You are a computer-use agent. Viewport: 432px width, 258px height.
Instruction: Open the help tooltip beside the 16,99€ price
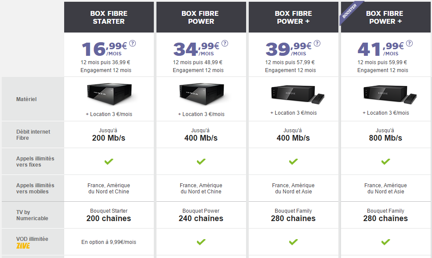[x=133, y=44]
